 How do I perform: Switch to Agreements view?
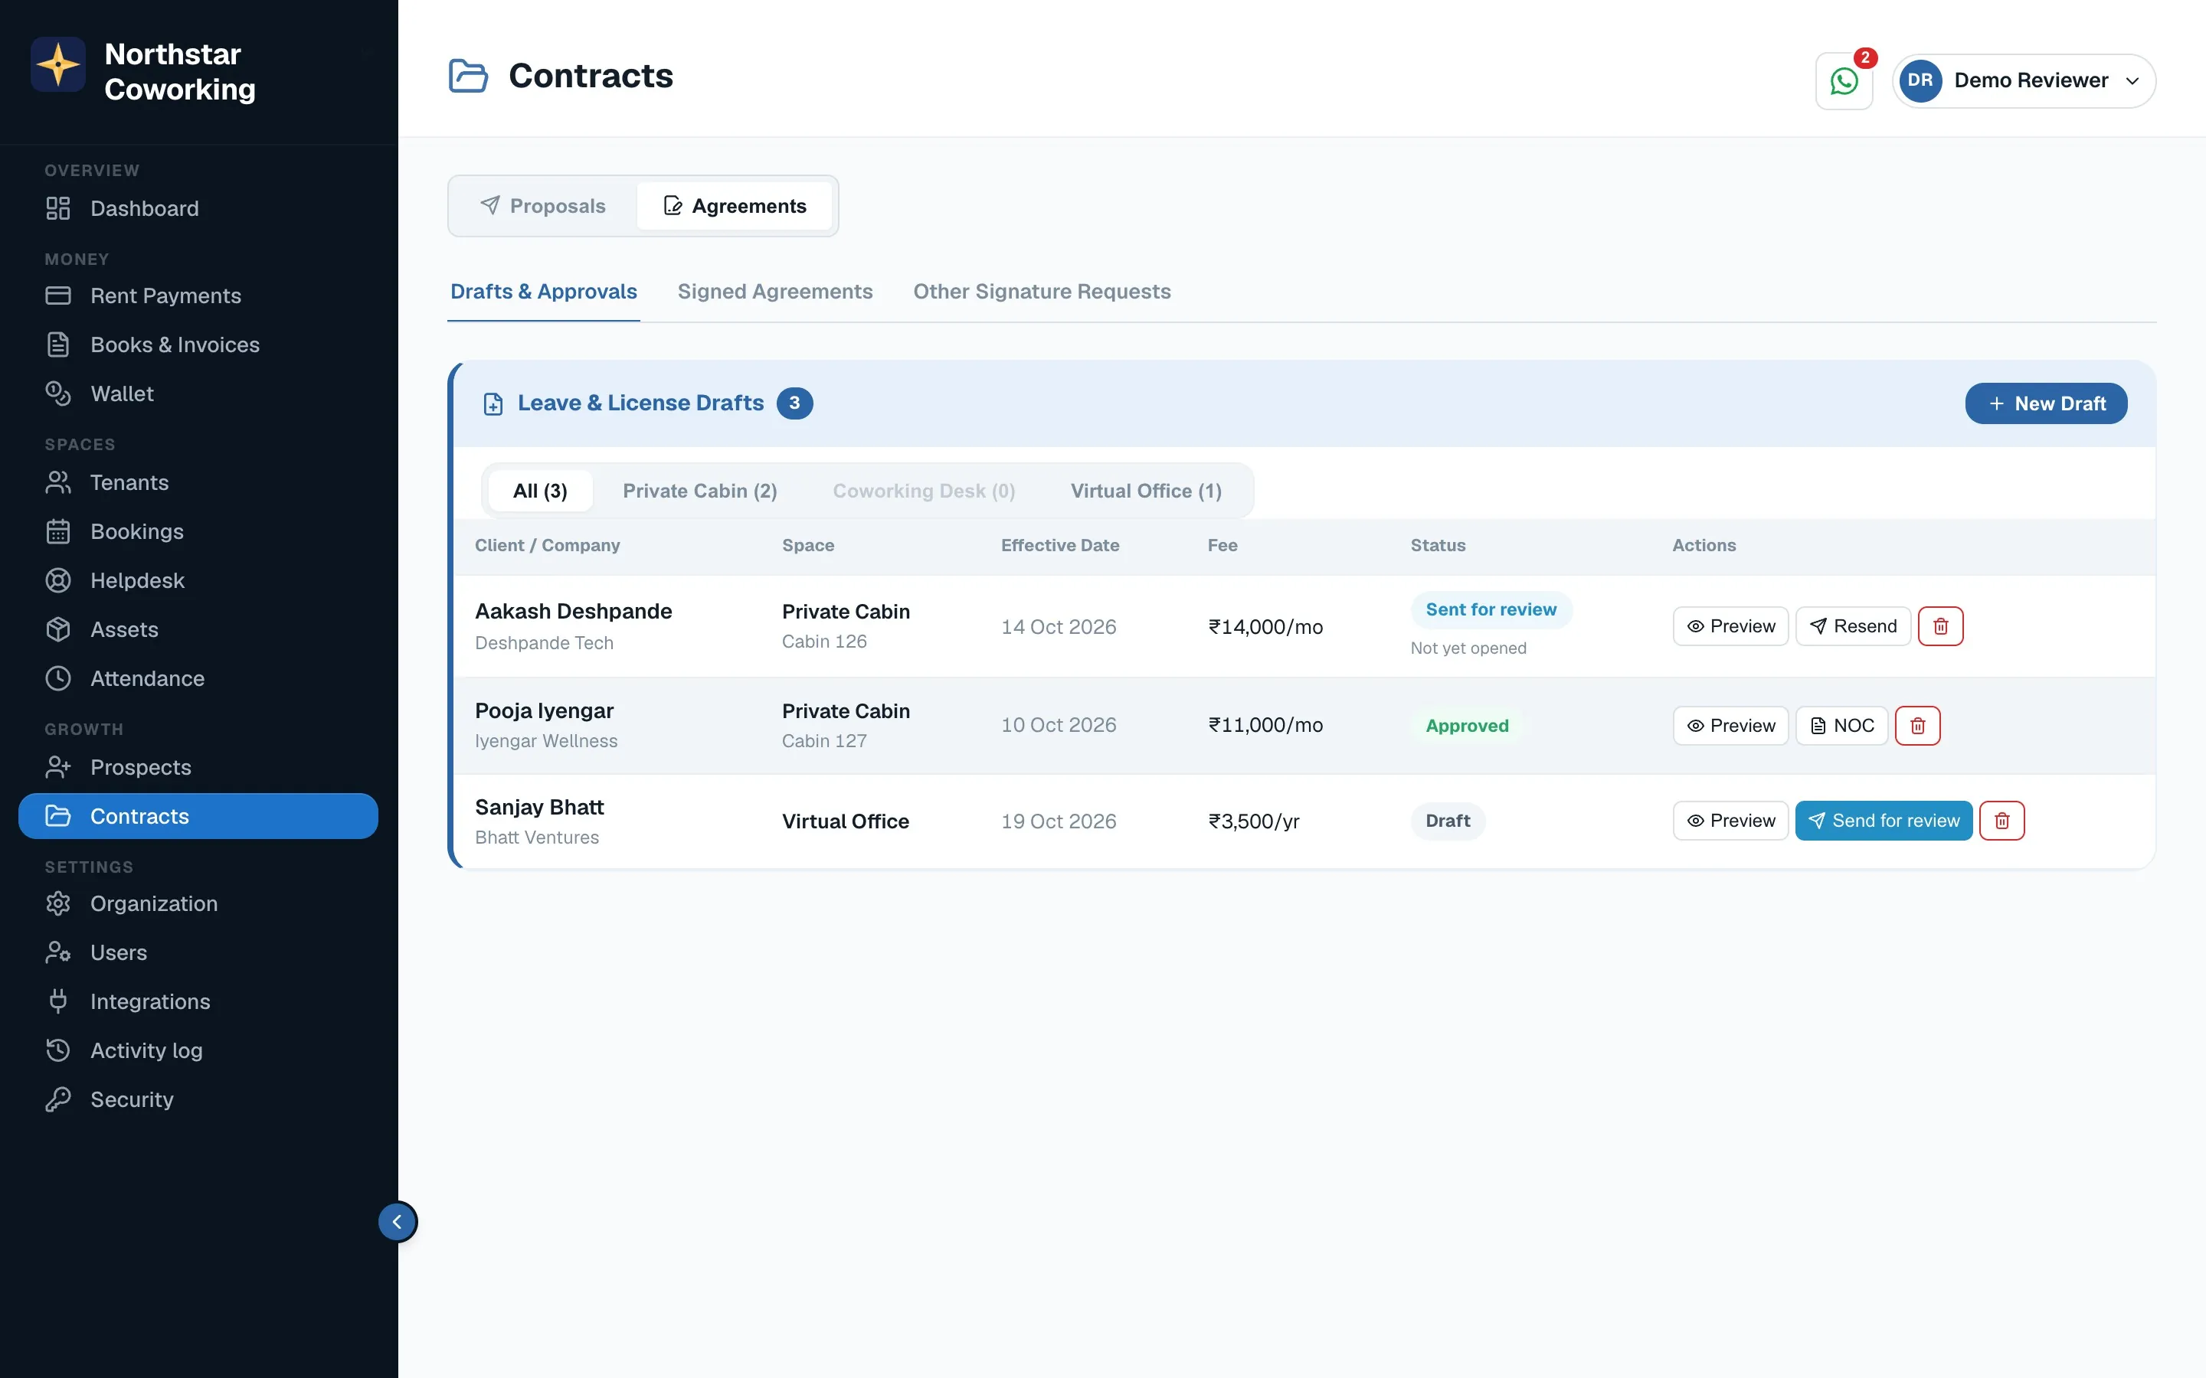click(734, 206)
